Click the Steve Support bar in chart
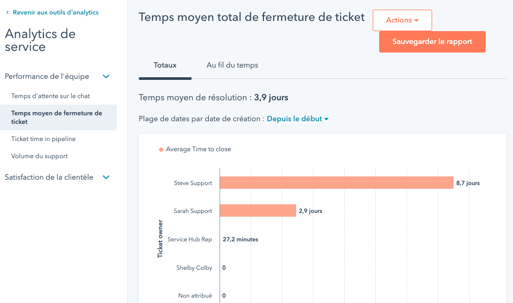Image resolution: width=513 pixels, height=303 pixels. [x=336, y=183]
